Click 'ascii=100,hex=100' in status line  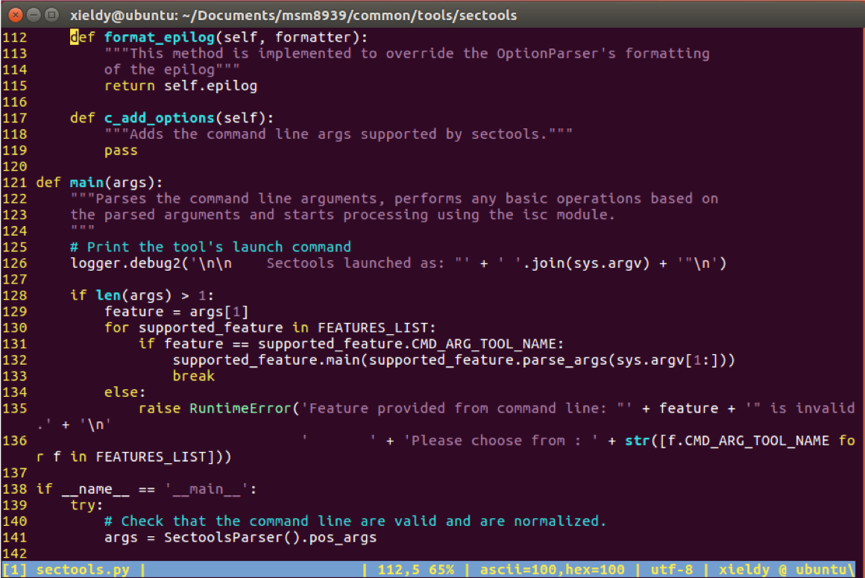553,570
